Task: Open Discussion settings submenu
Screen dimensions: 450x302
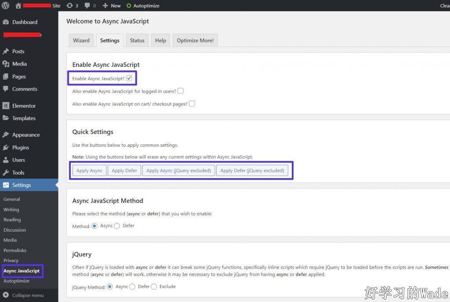Action: [15, 229]
